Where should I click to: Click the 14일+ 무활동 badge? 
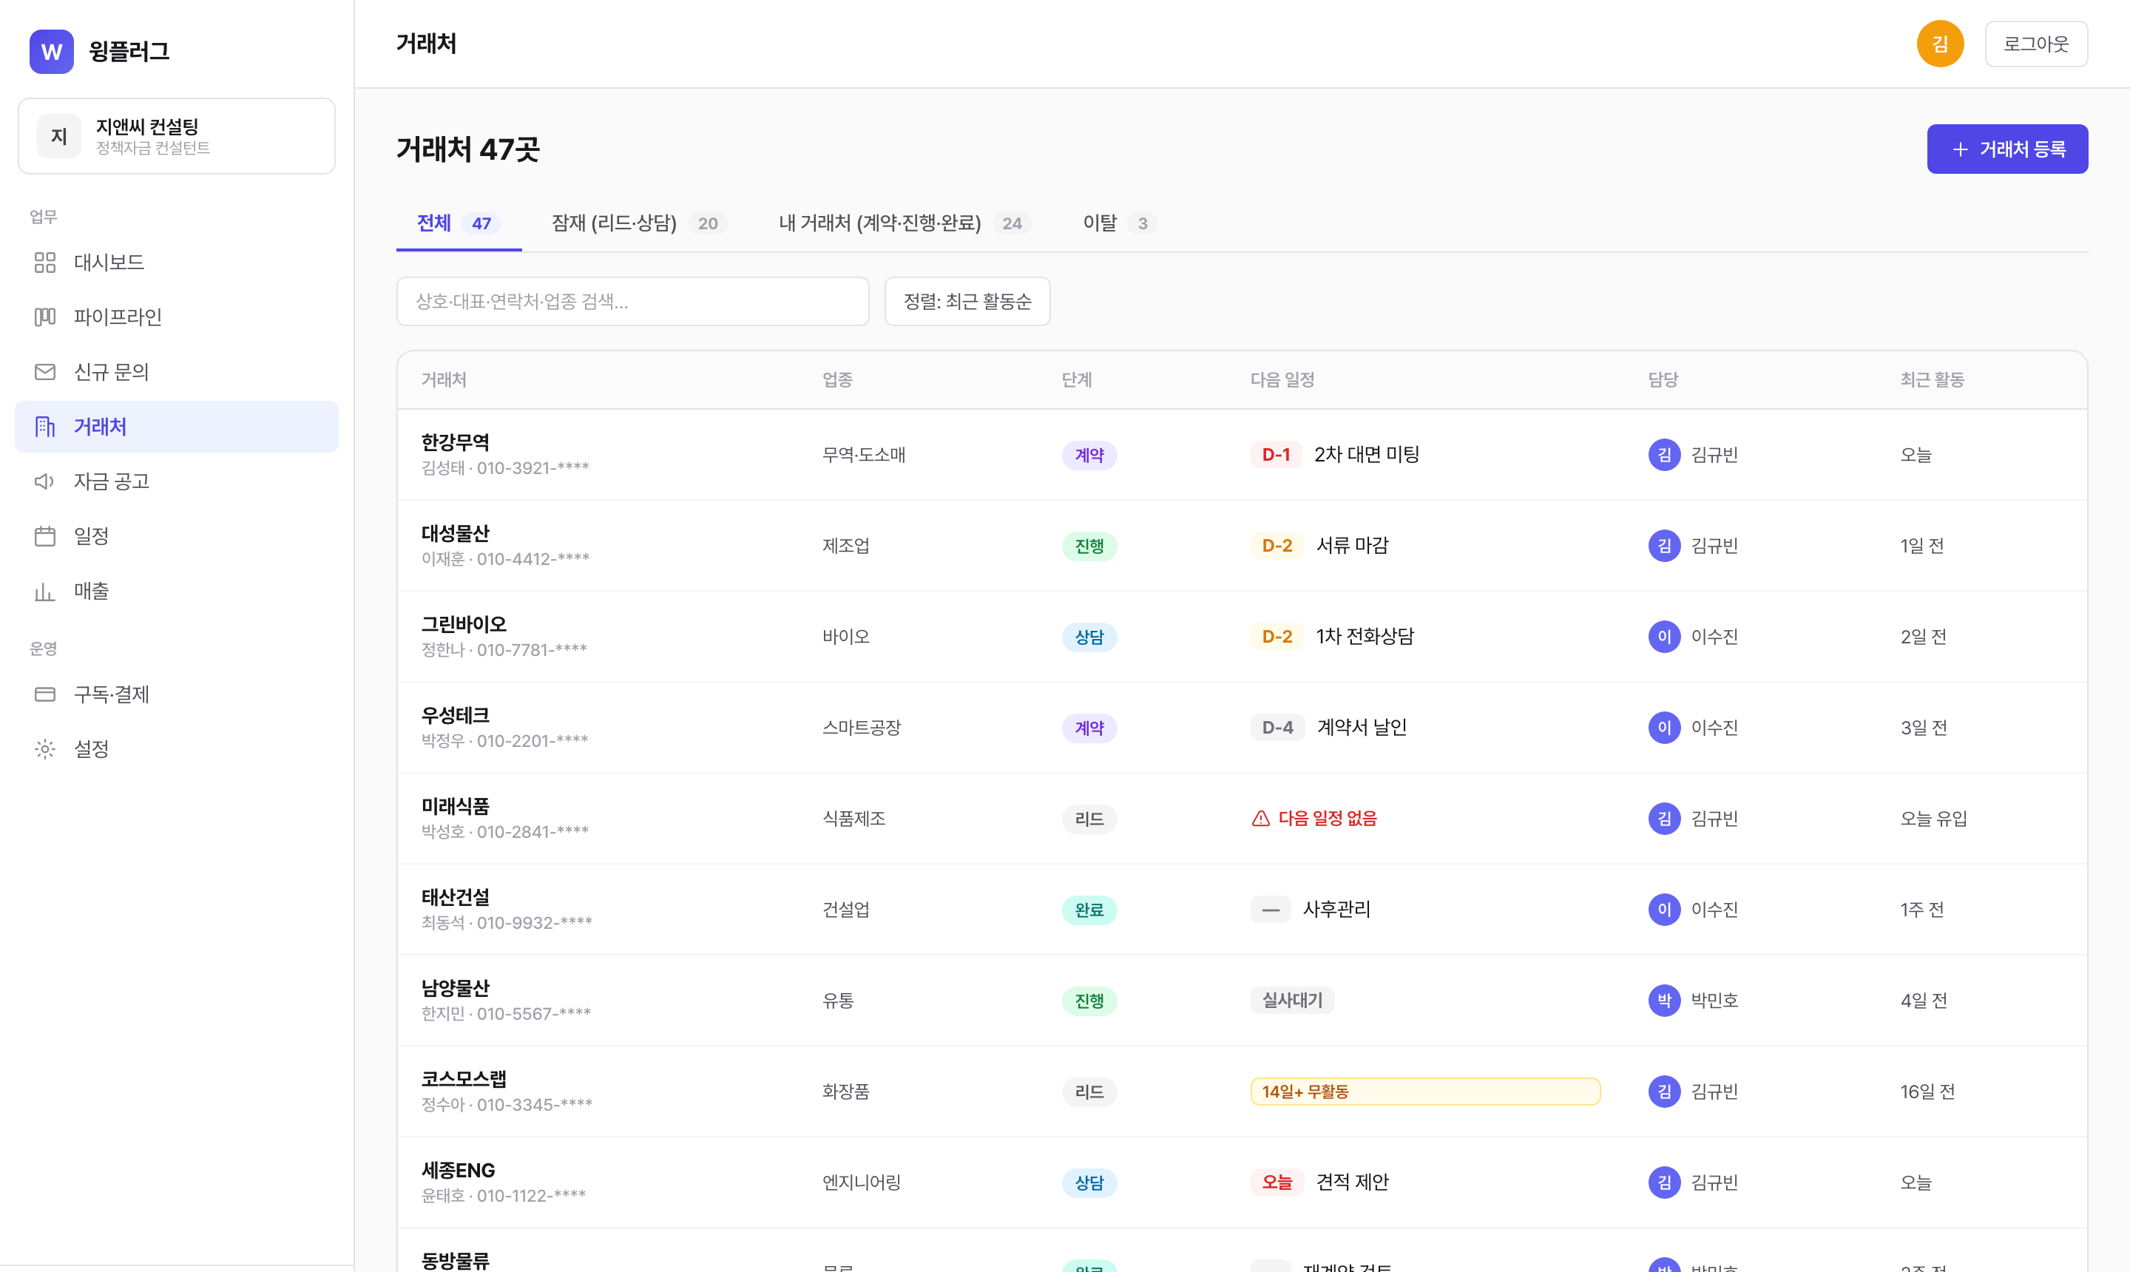coord(1424,1091)
